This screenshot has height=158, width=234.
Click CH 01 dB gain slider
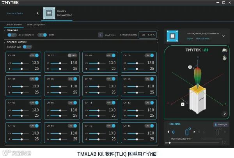click(x=20, y=63)
